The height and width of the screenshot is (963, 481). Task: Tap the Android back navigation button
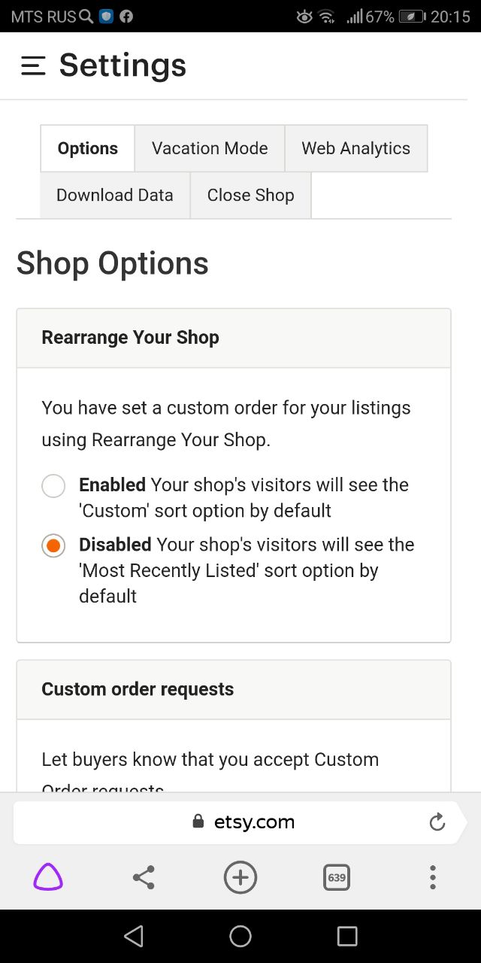click(x=134, y=936)
